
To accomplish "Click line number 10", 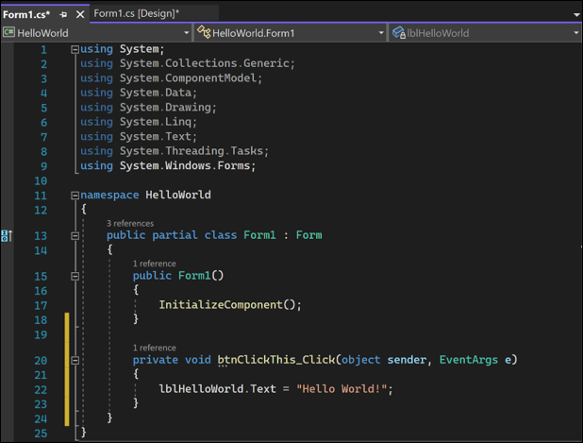I will pyautogui.click(x=41, y=181).
